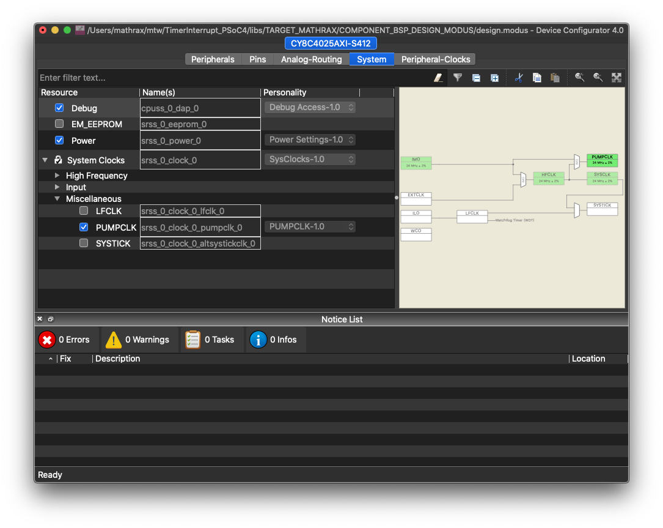Screen dimensions: 663x528
Task: Switch to the Peripherals tab
Action: 213,59
